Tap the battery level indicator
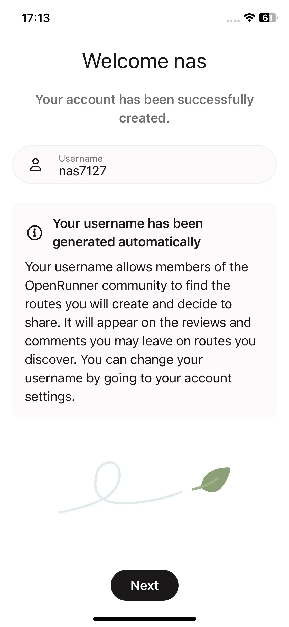The height and width of the screenshot is (627, 289). point(268,18)
